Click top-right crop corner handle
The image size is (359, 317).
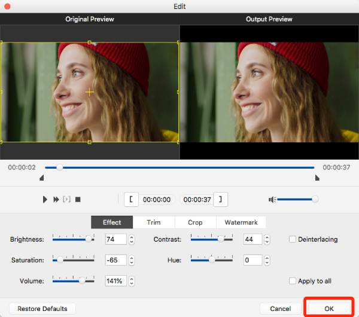[x=178, y=42]
